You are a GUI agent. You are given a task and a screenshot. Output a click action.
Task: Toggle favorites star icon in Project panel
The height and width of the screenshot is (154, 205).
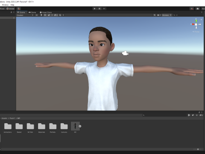tap(197, 115)
